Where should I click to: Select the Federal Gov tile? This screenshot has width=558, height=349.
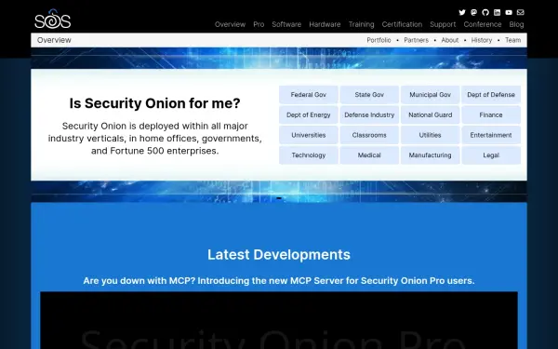(309, 95)
